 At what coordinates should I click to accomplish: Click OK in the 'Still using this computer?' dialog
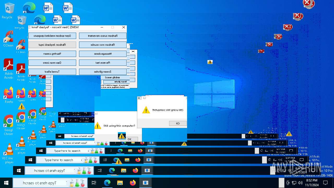[129, 139]
